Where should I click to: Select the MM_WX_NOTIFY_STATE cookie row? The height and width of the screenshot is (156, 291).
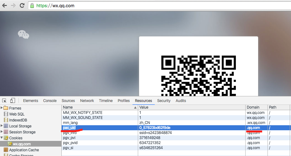pyautogui.click(x=176, y=113)
